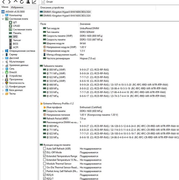The height and width of the screenshot is (180, 179).
Task: Click the Сервер tower icon
Action: (x=7, y=55)
